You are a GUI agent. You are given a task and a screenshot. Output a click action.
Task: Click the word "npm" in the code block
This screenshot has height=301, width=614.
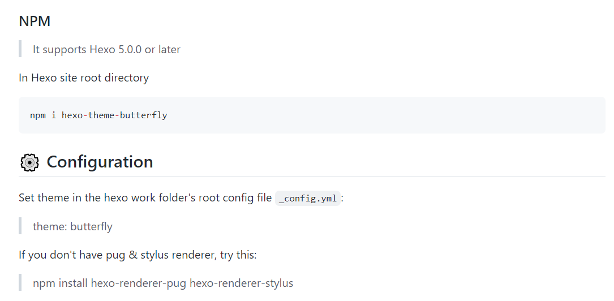(37, 115)
